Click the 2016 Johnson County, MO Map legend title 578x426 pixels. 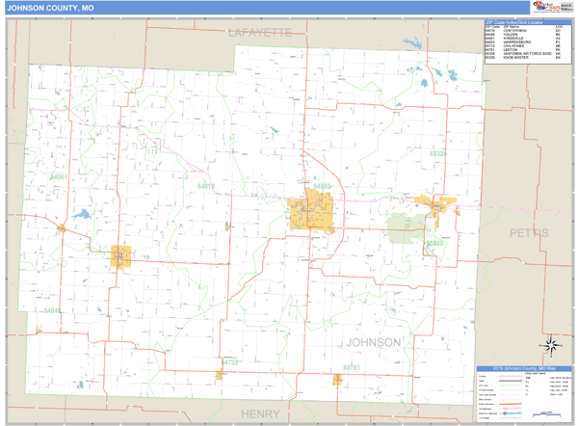pos(524,369)
